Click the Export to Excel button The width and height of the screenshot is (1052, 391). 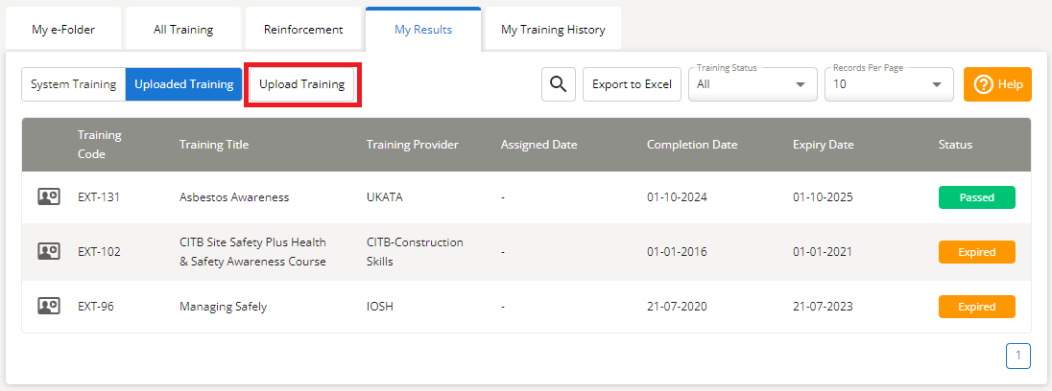[x=632, y=84]
